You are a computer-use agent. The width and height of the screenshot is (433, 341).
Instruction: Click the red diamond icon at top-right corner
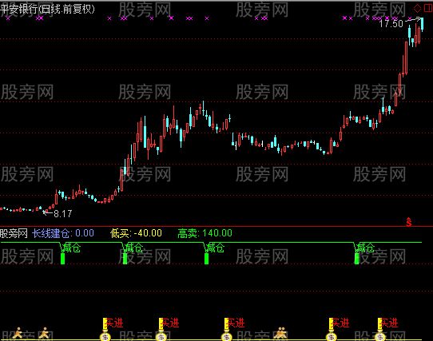[417, 8]
